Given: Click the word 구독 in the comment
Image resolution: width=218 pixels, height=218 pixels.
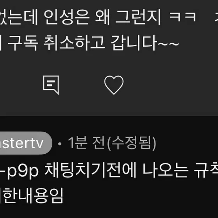Looking at the screenshot, I should tap(23, 43).
